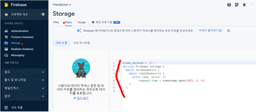Open the 확장 프로그램 tab
Screen dimensions: 256x112
(106, 22)
